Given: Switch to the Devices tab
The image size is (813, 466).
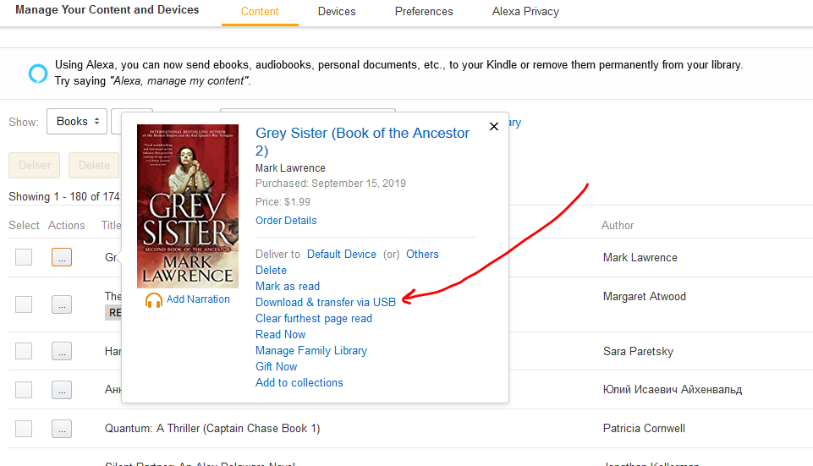Looking at the screenshot, I should [337, 11].
